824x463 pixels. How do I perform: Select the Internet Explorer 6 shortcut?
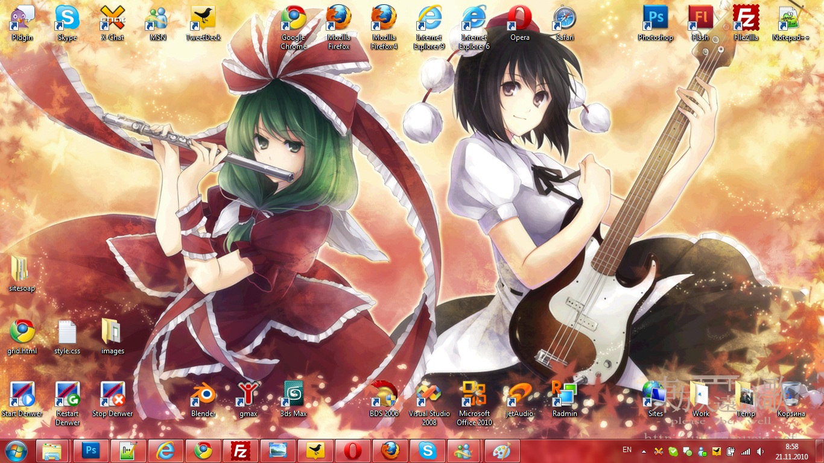pyautogui.click(x=474, y=27)
